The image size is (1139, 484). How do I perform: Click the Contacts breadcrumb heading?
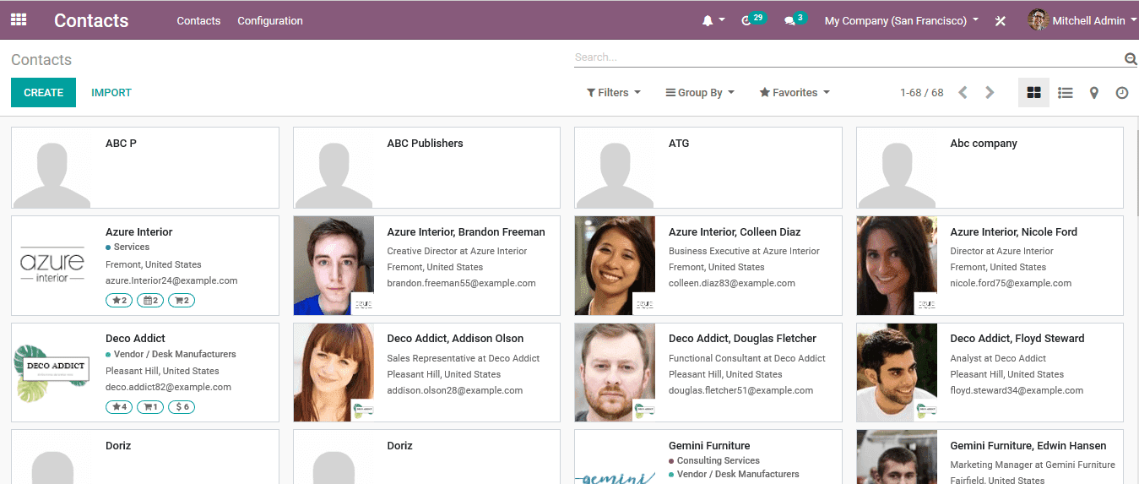point(41,60)
